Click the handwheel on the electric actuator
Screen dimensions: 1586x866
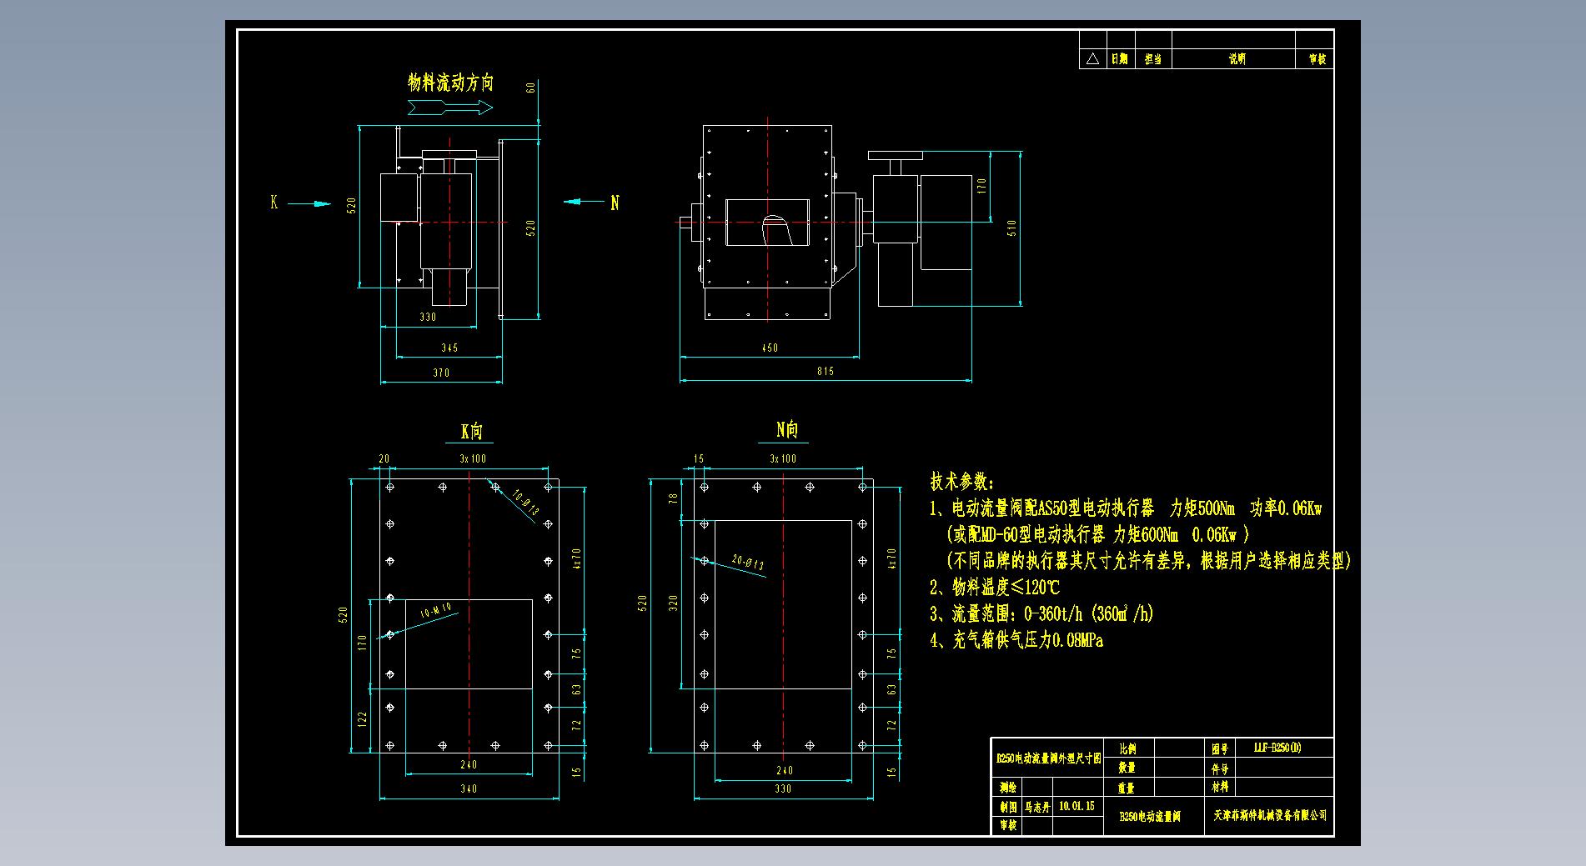click(x=896, y=156)
